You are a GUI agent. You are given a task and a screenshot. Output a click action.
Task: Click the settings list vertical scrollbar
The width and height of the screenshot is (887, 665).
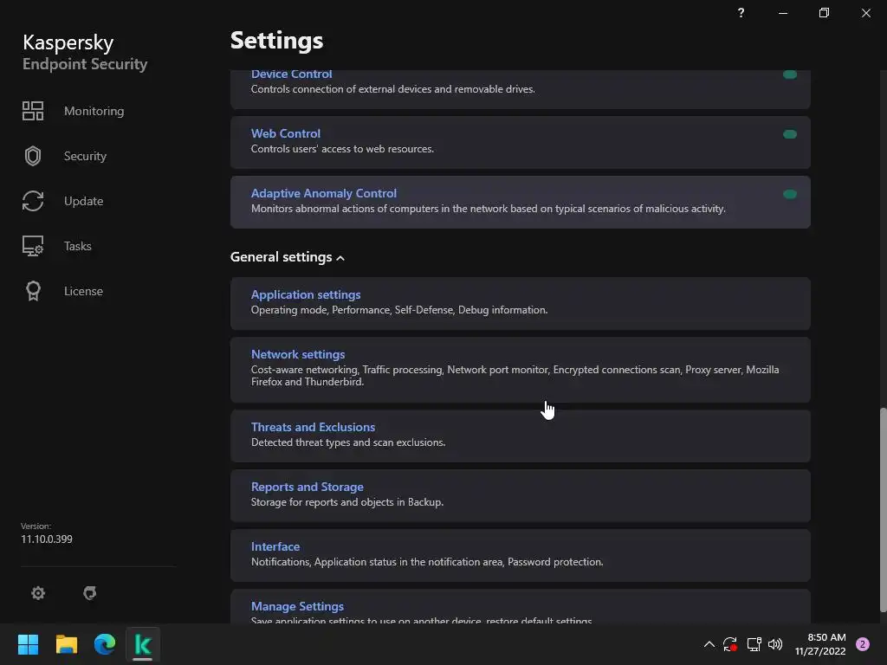(x=883, y=509)
